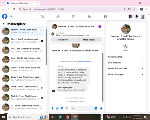Open a new browser tab
Image resolution: width=150 pixels, height=120 pixels.
click(43, 3)
